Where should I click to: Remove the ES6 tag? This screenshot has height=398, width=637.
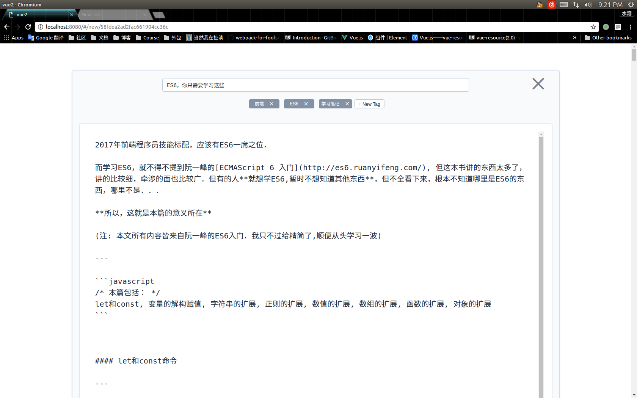[306, 104]
